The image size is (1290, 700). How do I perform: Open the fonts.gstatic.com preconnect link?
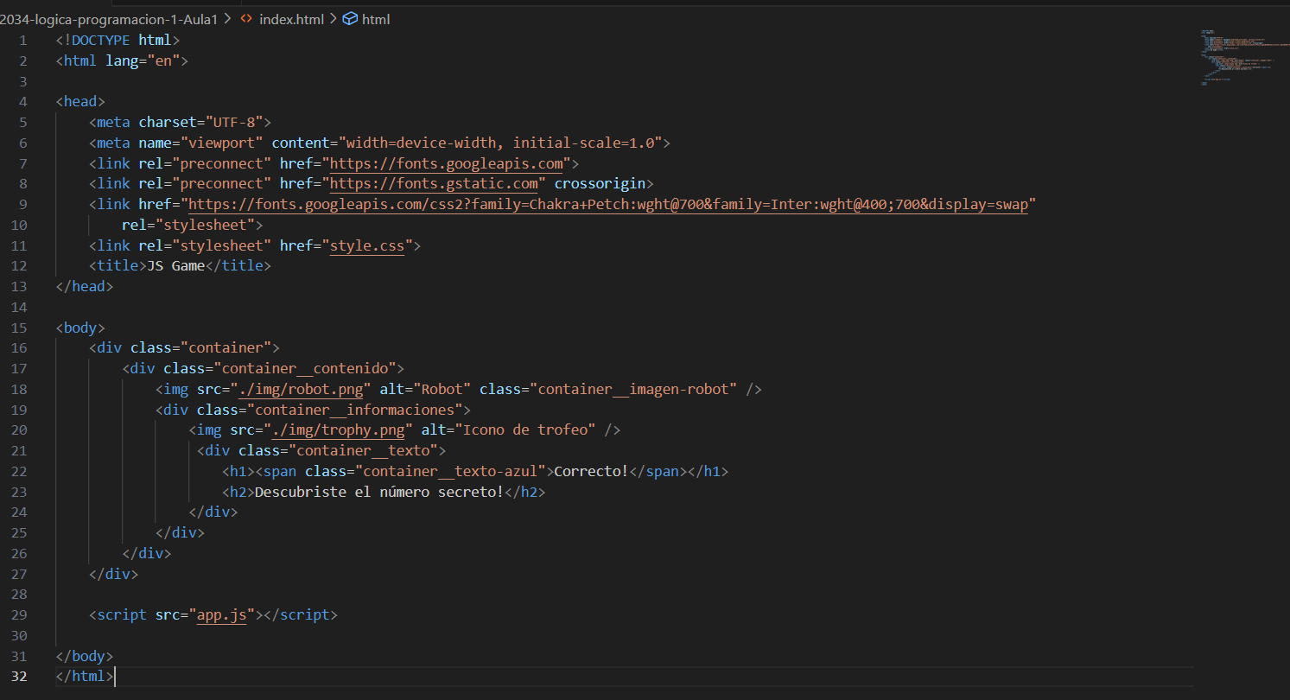point(435,182)
